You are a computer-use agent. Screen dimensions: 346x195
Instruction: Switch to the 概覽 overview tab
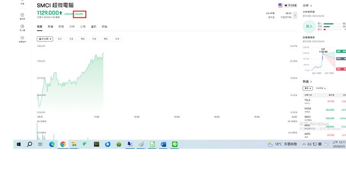pyautogui.click(x=39, y=27)
